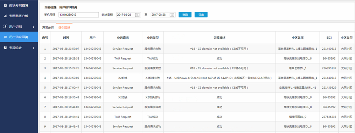Screen dimensions: 355x133
Task: Open the 高铁专网概况 menu item
Action: [x=19, y=5]
